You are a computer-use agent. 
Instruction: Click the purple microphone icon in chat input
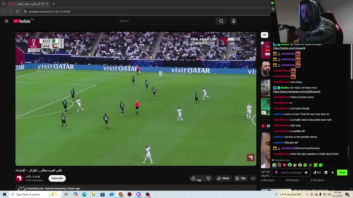point(276,173)
